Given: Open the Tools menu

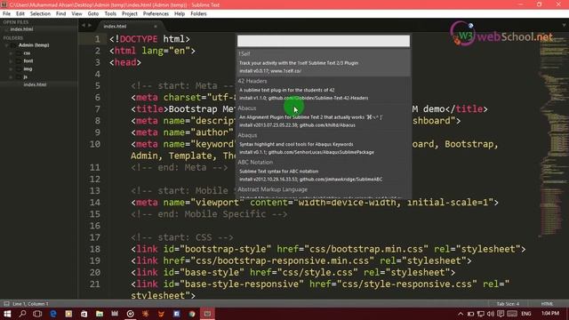Looking at the screenshot, I should tap(110, 14).
